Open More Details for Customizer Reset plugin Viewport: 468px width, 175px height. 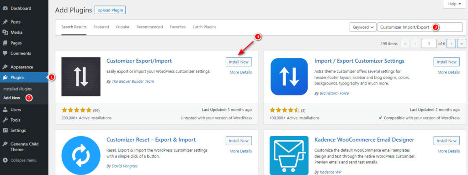click(x=240, y=151)
